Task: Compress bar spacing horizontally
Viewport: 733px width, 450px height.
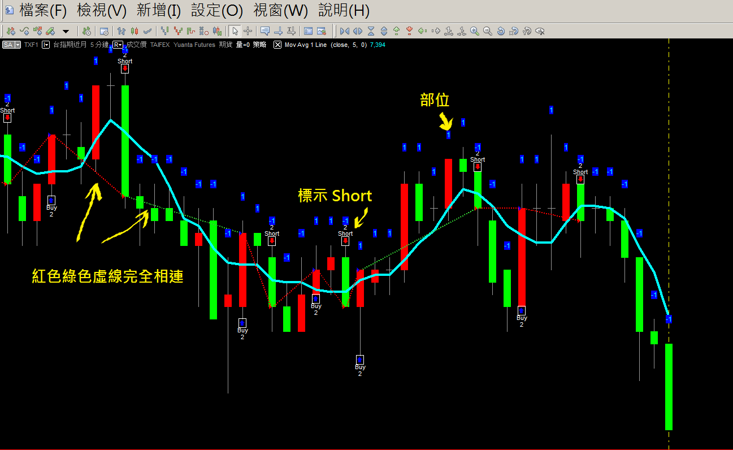Action: tap(344, 31)
